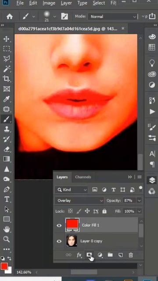Screen dimensions: 158x281
Task: Select the Hand tool
Action: (7, 229)
